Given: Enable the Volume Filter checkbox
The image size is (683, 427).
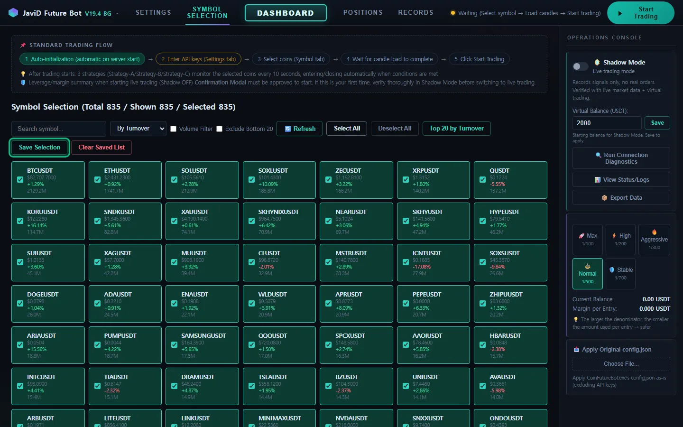Looking at the screenshot, I should click(174, 129).
